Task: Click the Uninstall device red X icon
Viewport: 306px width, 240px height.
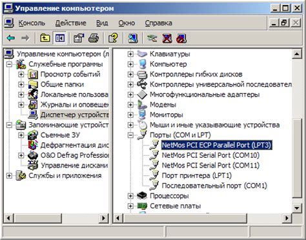Action: coord(167,38)
